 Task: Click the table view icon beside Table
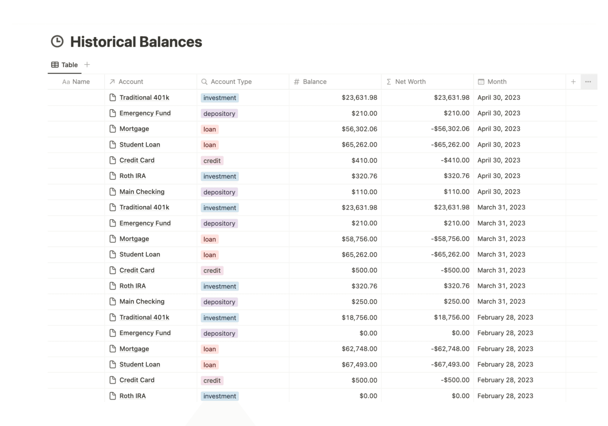(54, 65)
